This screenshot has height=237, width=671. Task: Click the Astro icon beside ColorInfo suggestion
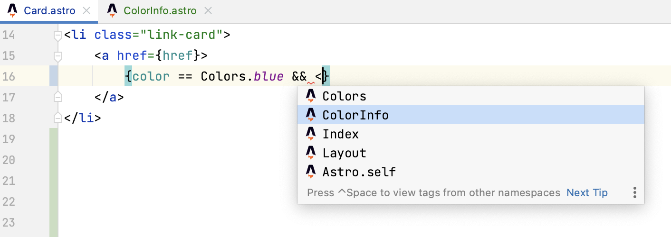[x=311, y=115]
